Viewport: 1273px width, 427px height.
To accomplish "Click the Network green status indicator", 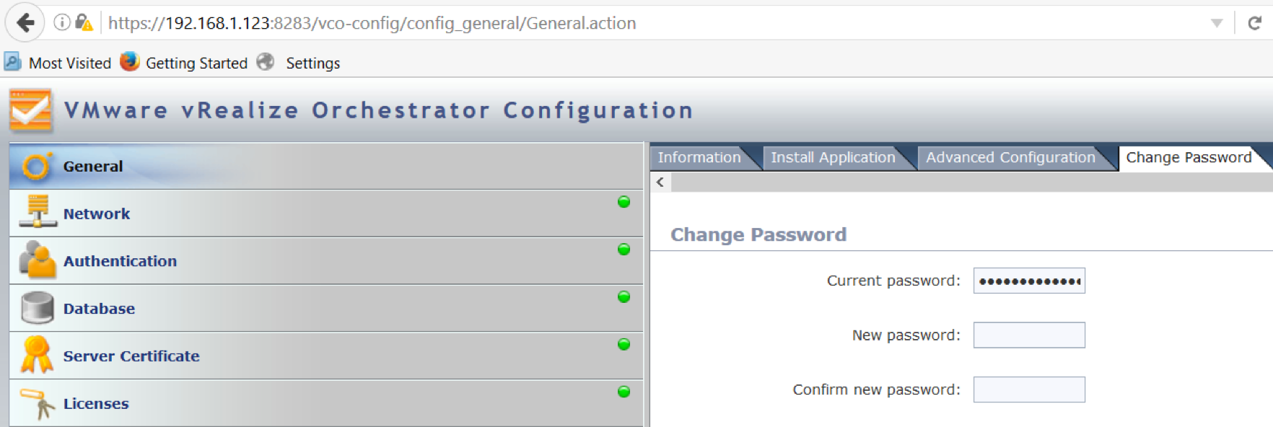I will 624,202.
